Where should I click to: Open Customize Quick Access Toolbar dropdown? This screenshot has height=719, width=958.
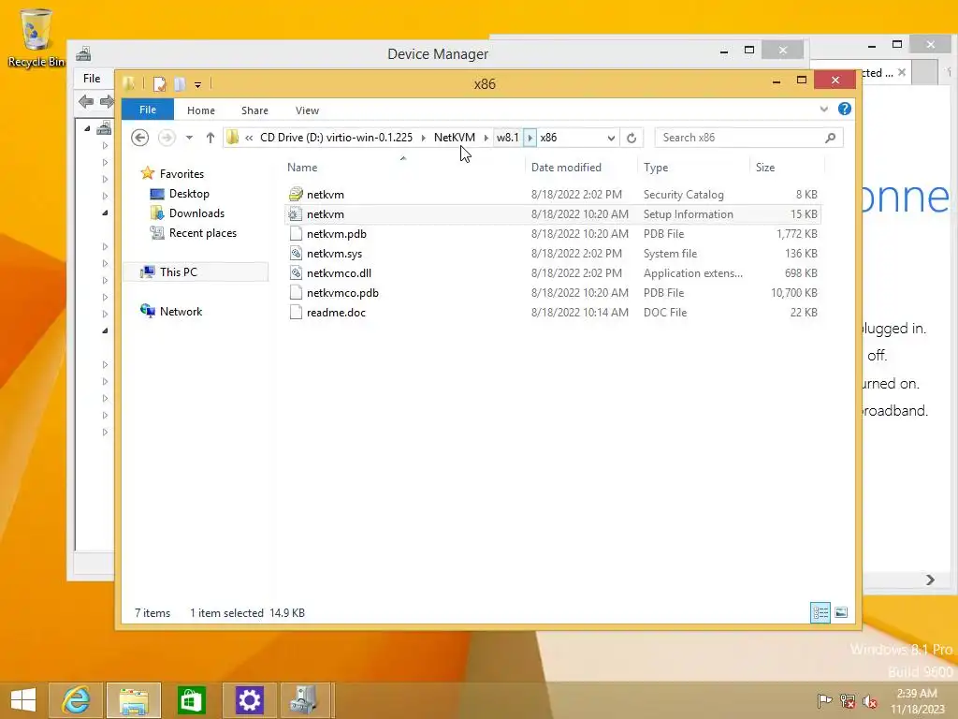pyautogui.click(x=198, y=84)
